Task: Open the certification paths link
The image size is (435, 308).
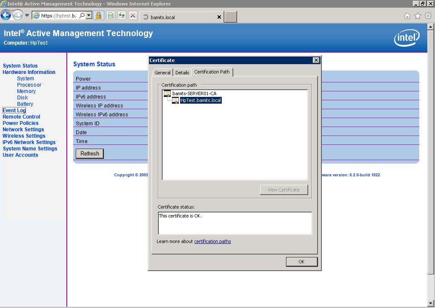Action: [212, 241]
